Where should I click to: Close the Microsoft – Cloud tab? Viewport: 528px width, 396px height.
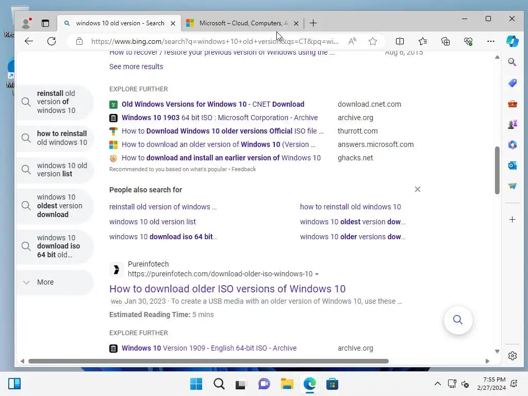point(296,23)
